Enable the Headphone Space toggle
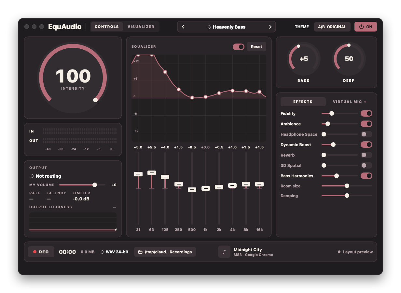This screenshot has height=293, width=401. (366, 134)
